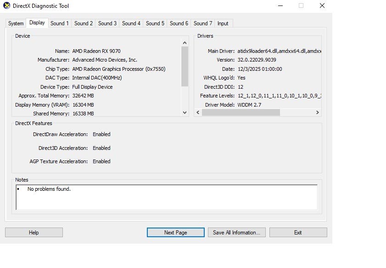
Task: Go to the Sound 3 tab
Action: 107,23
